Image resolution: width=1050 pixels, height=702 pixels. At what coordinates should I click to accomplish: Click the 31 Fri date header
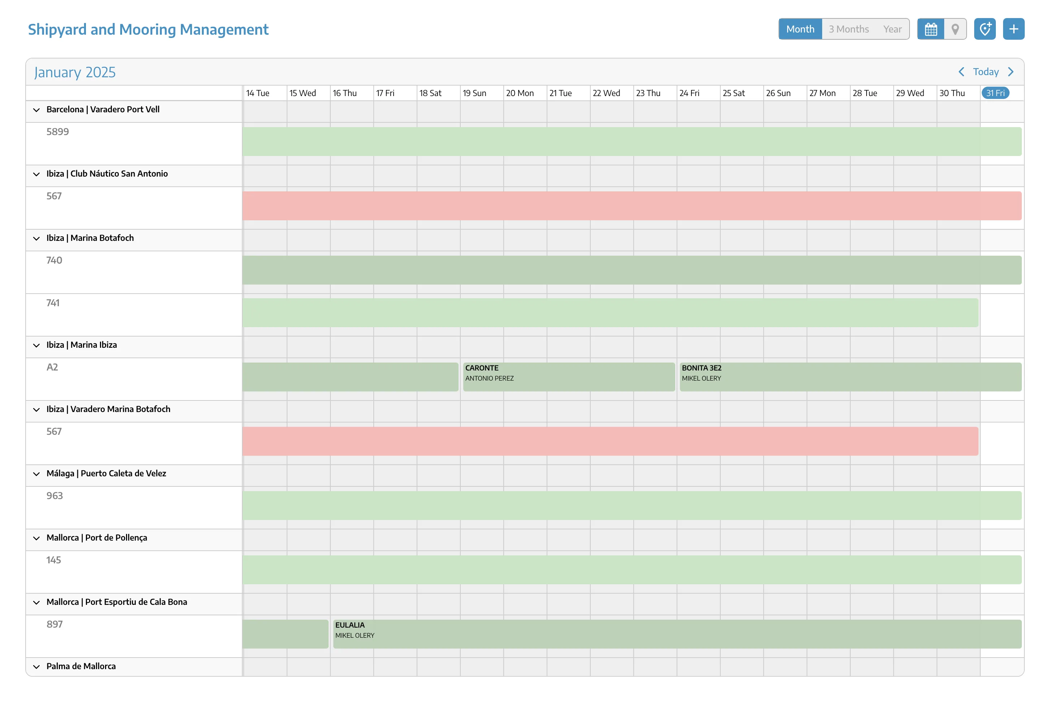pos(995,93)
